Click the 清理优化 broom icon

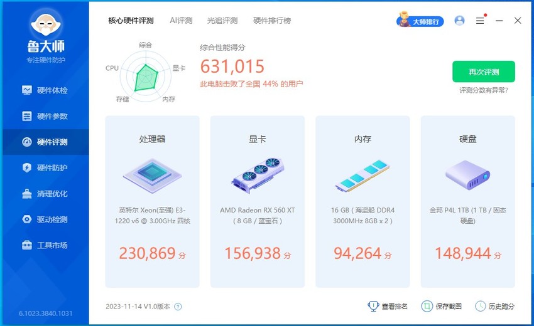tap(26, 194)
